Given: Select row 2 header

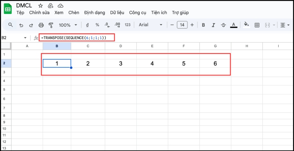Looking at the screenshot, I should 6,63.
